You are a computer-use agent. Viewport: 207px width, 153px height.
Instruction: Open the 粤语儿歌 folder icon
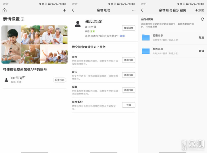point(146,51)
